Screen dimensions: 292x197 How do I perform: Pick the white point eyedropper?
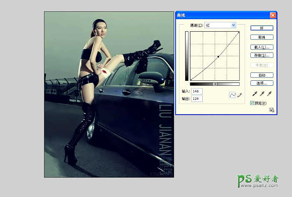(269, 94)
